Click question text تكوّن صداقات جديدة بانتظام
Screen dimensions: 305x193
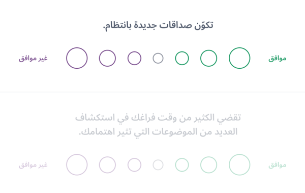coord(158,25)
